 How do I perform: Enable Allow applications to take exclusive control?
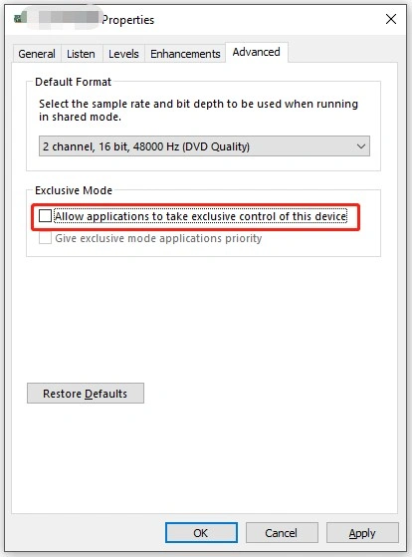pos(46,215)
